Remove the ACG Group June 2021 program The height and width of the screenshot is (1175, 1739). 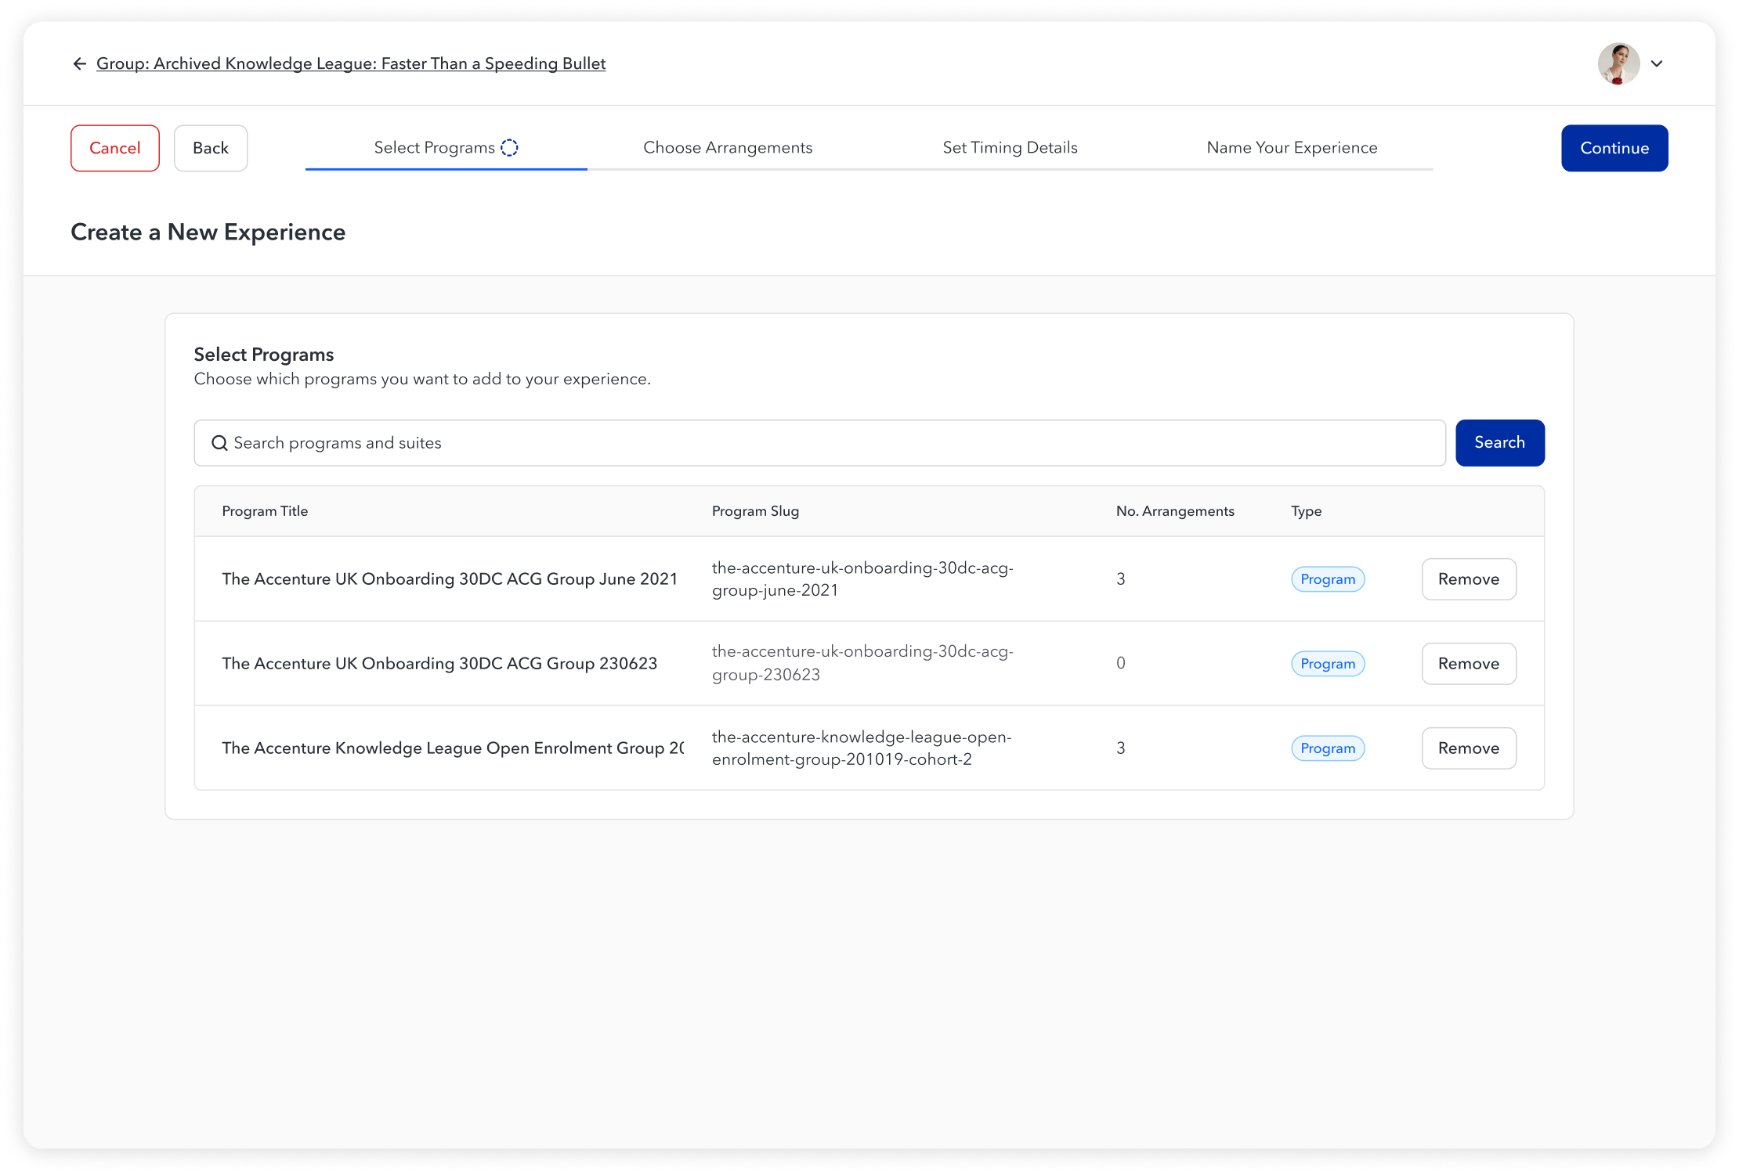1468,579
